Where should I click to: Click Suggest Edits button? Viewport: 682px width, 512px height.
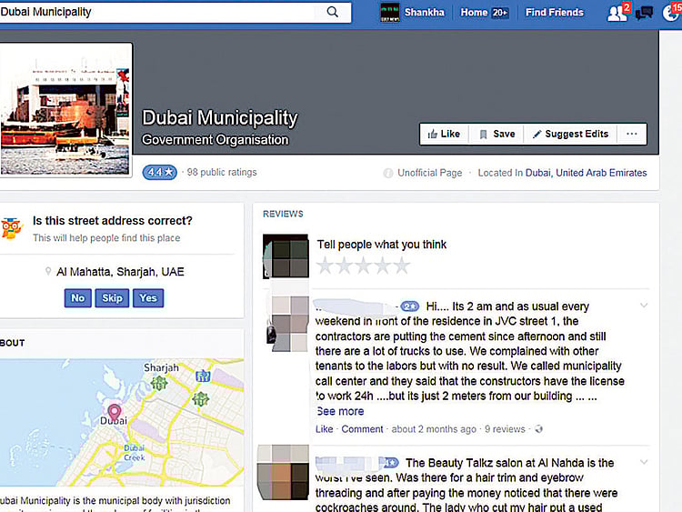coord(570,134)
